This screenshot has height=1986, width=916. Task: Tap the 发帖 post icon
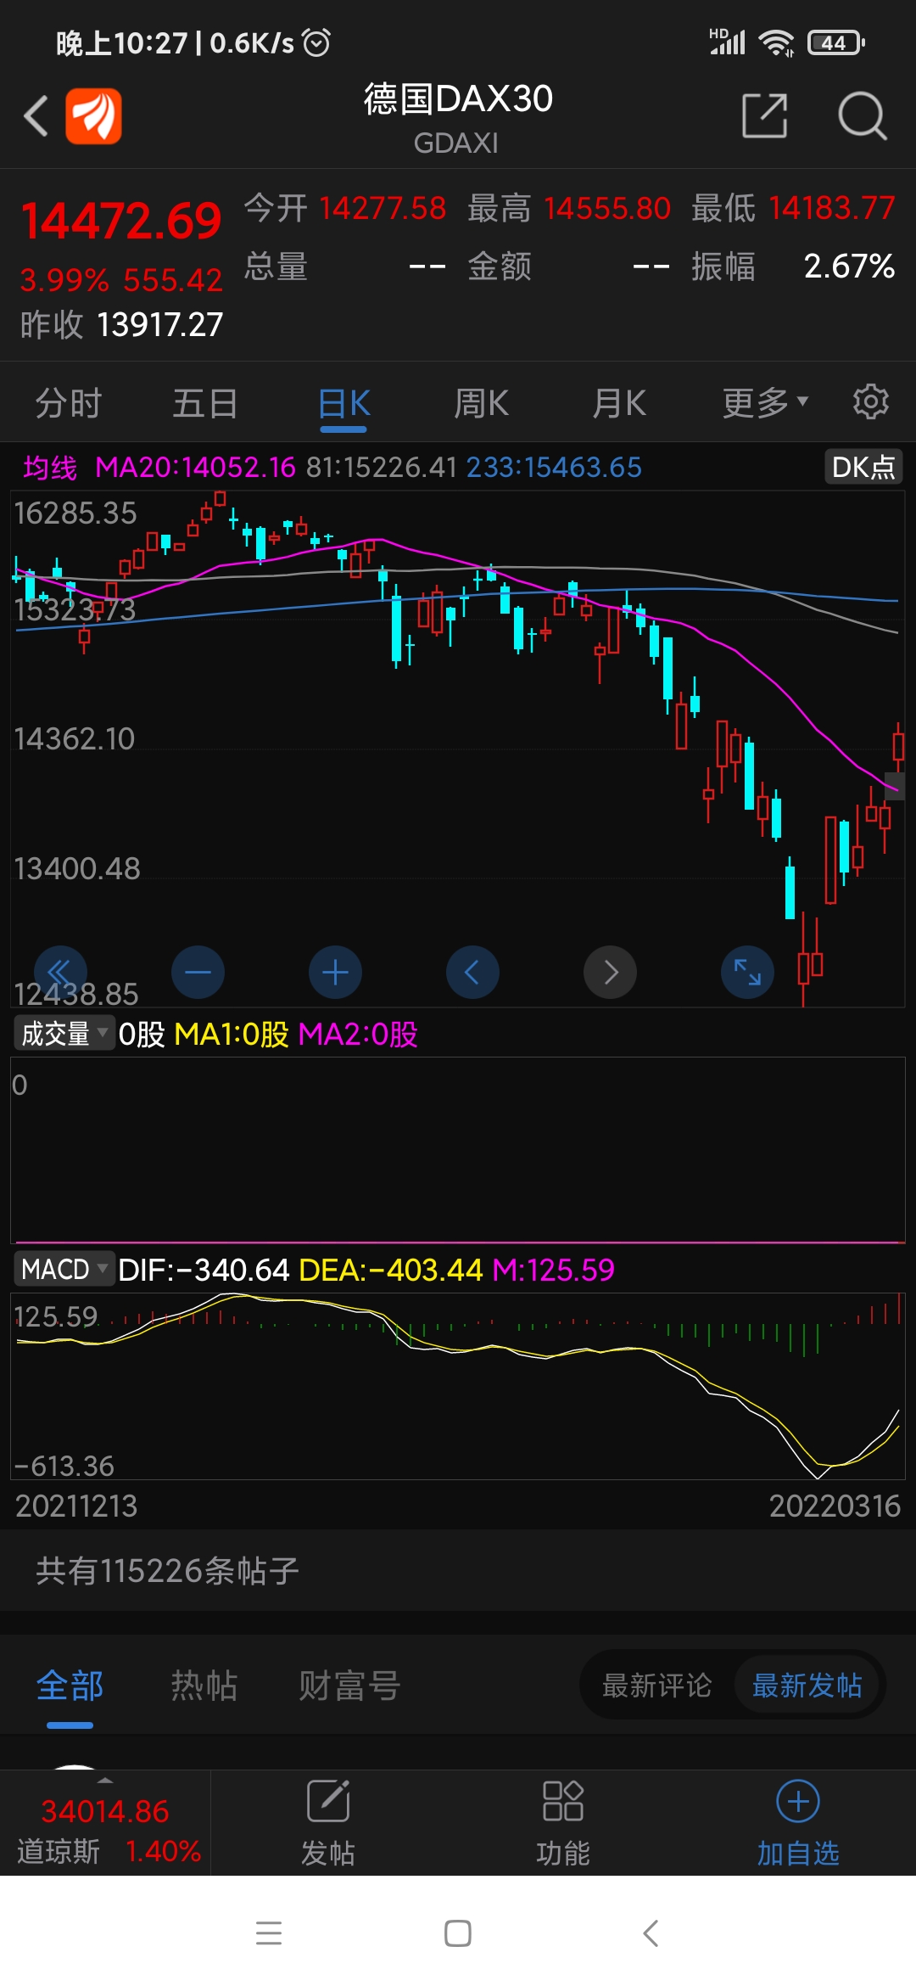[328, 1823]
